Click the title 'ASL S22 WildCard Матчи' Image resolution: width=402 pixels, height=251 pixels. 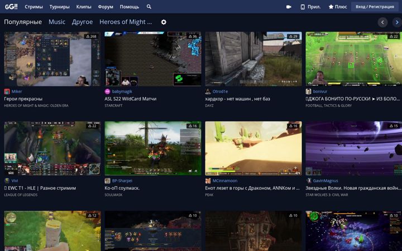point(131,99)
